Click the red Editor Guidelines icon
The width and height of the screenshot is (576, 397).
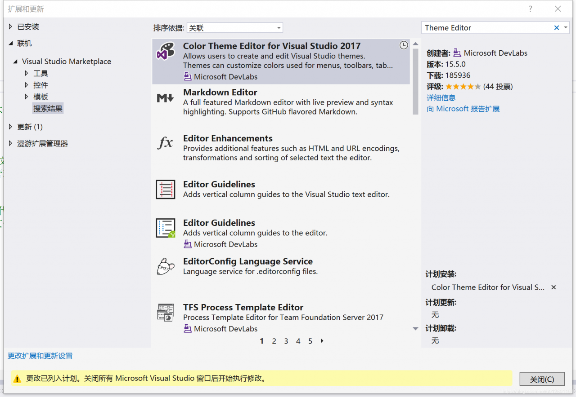pos(165,189)
